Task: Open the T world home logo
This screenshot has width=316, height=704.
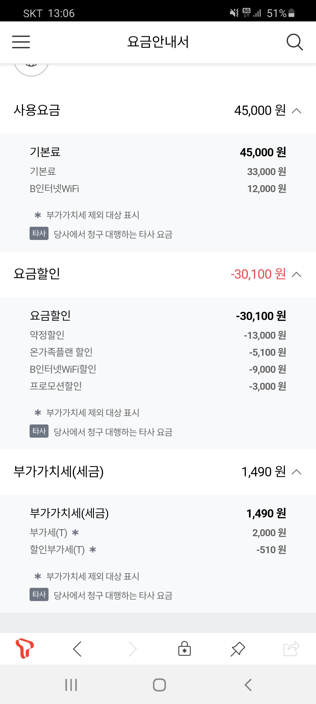Action: tap(25, 648)
